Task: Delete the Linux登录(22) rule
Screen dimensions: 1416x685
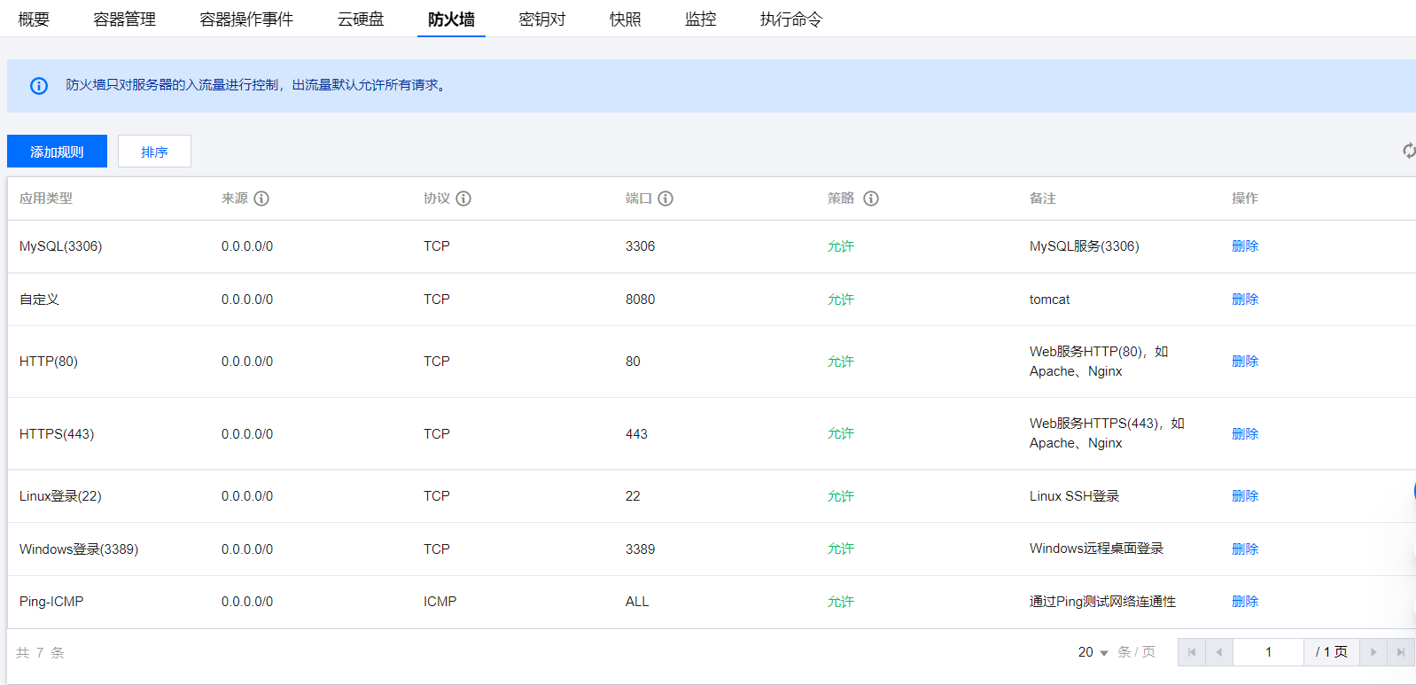Action: [x=1245, y=496]
